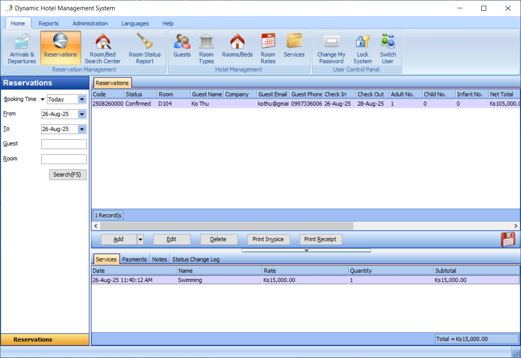Click the horizontal scrollbar's right arrow
Image resolution: width=521 pixels, height=358 pixels.
point(516,226)
